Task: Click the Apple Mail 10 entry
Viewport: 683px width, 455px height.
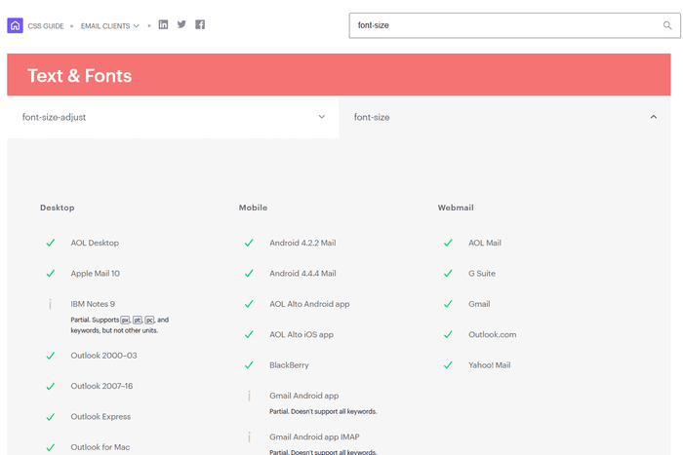Action: pos(95,274)
